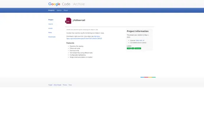Image resolution: width=204 pixels, height=140 pixels.
Task: Open the About nav tab
Action: (x=65, y=10)
